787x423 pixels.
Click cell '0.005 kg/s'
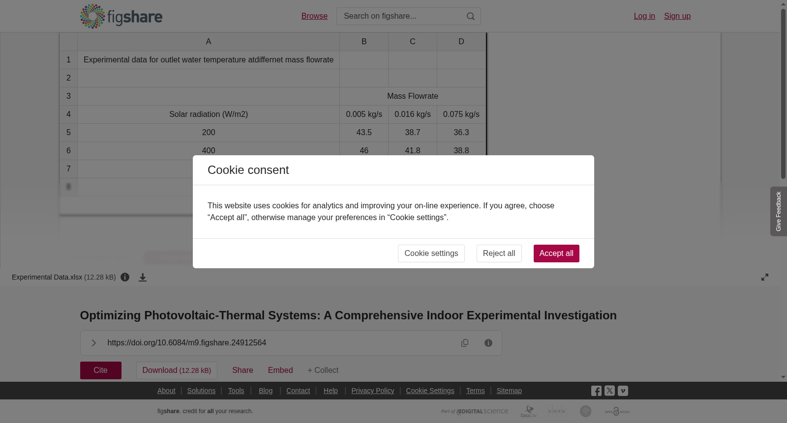tap(364, 114)
